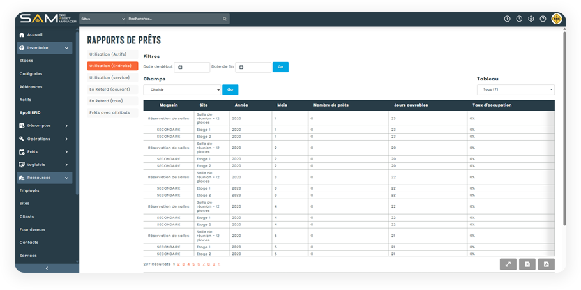The height and width of the screenshot is (290, 581).
Task: Open the settings gear icon
Action: pos(531,19)
